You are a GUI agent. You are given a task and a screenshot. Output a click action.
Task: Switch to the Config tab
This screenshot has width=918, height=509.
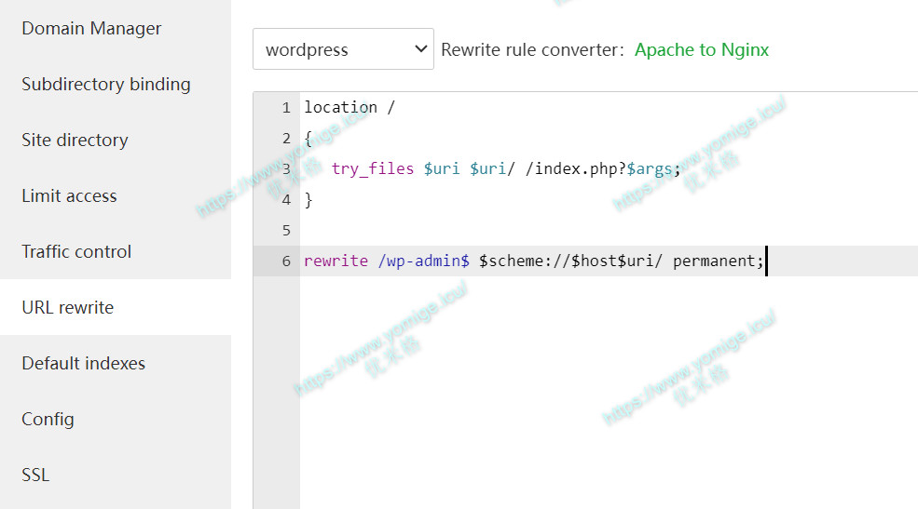point(48,420)
